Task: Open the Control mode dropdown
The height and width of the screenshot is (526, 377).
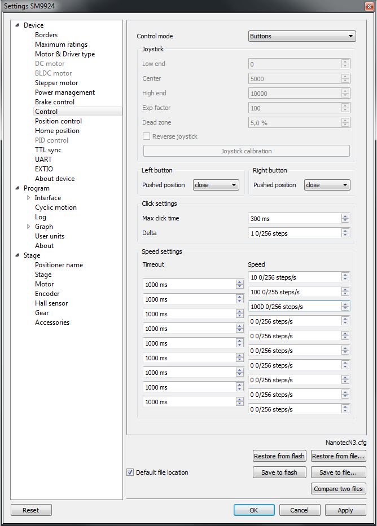Action: coord(302,36)
